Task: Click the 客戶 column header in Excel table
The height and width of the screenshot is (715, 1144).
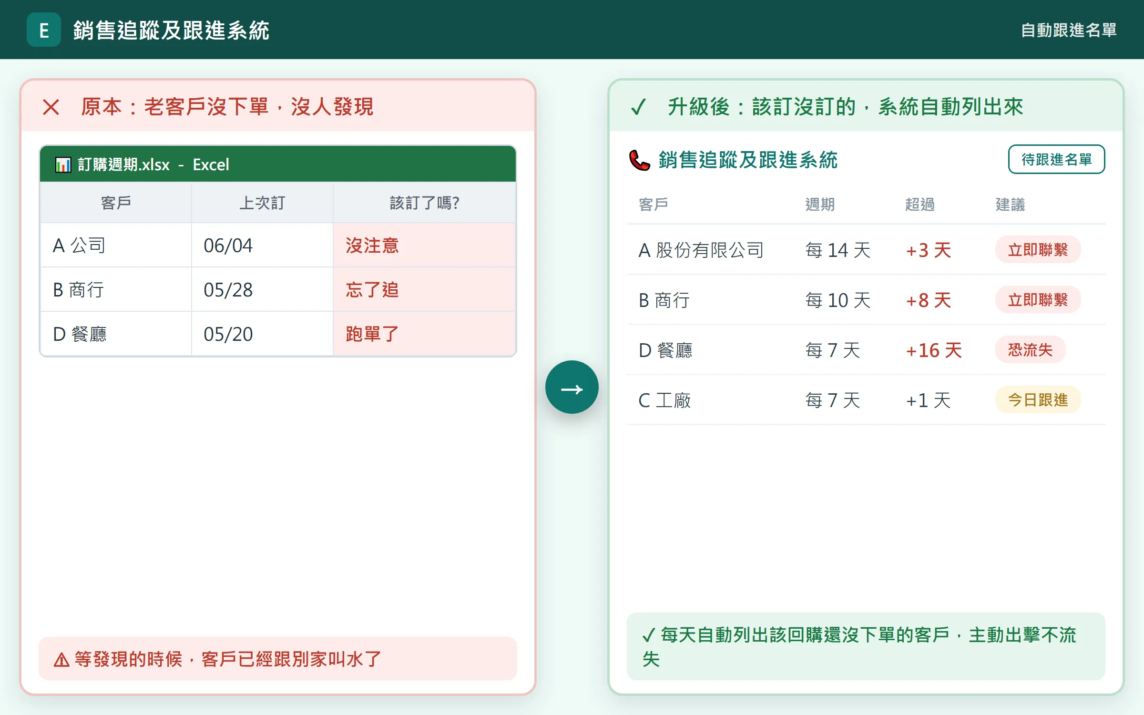Action: (x=116, y=203)
